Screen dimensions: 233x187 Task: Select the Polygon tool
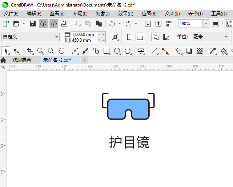pyautogui.click(x=128, y=51)
